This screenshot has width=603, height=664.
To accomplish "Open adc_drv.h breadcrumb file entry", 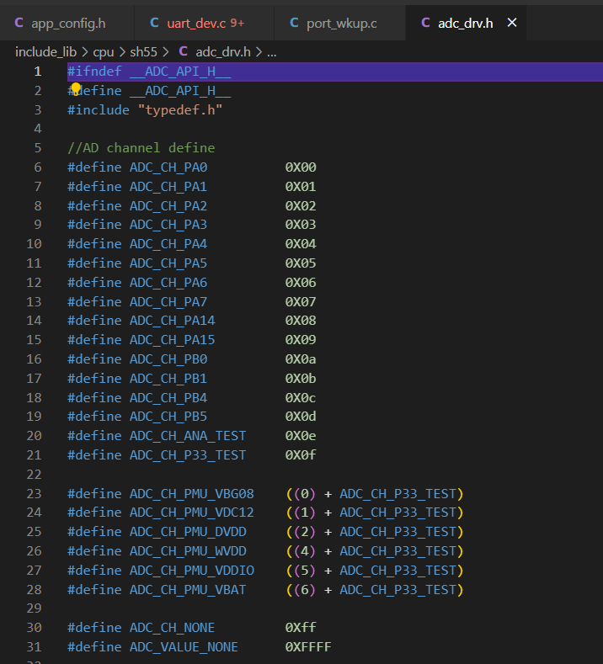I will click(223, 52).
